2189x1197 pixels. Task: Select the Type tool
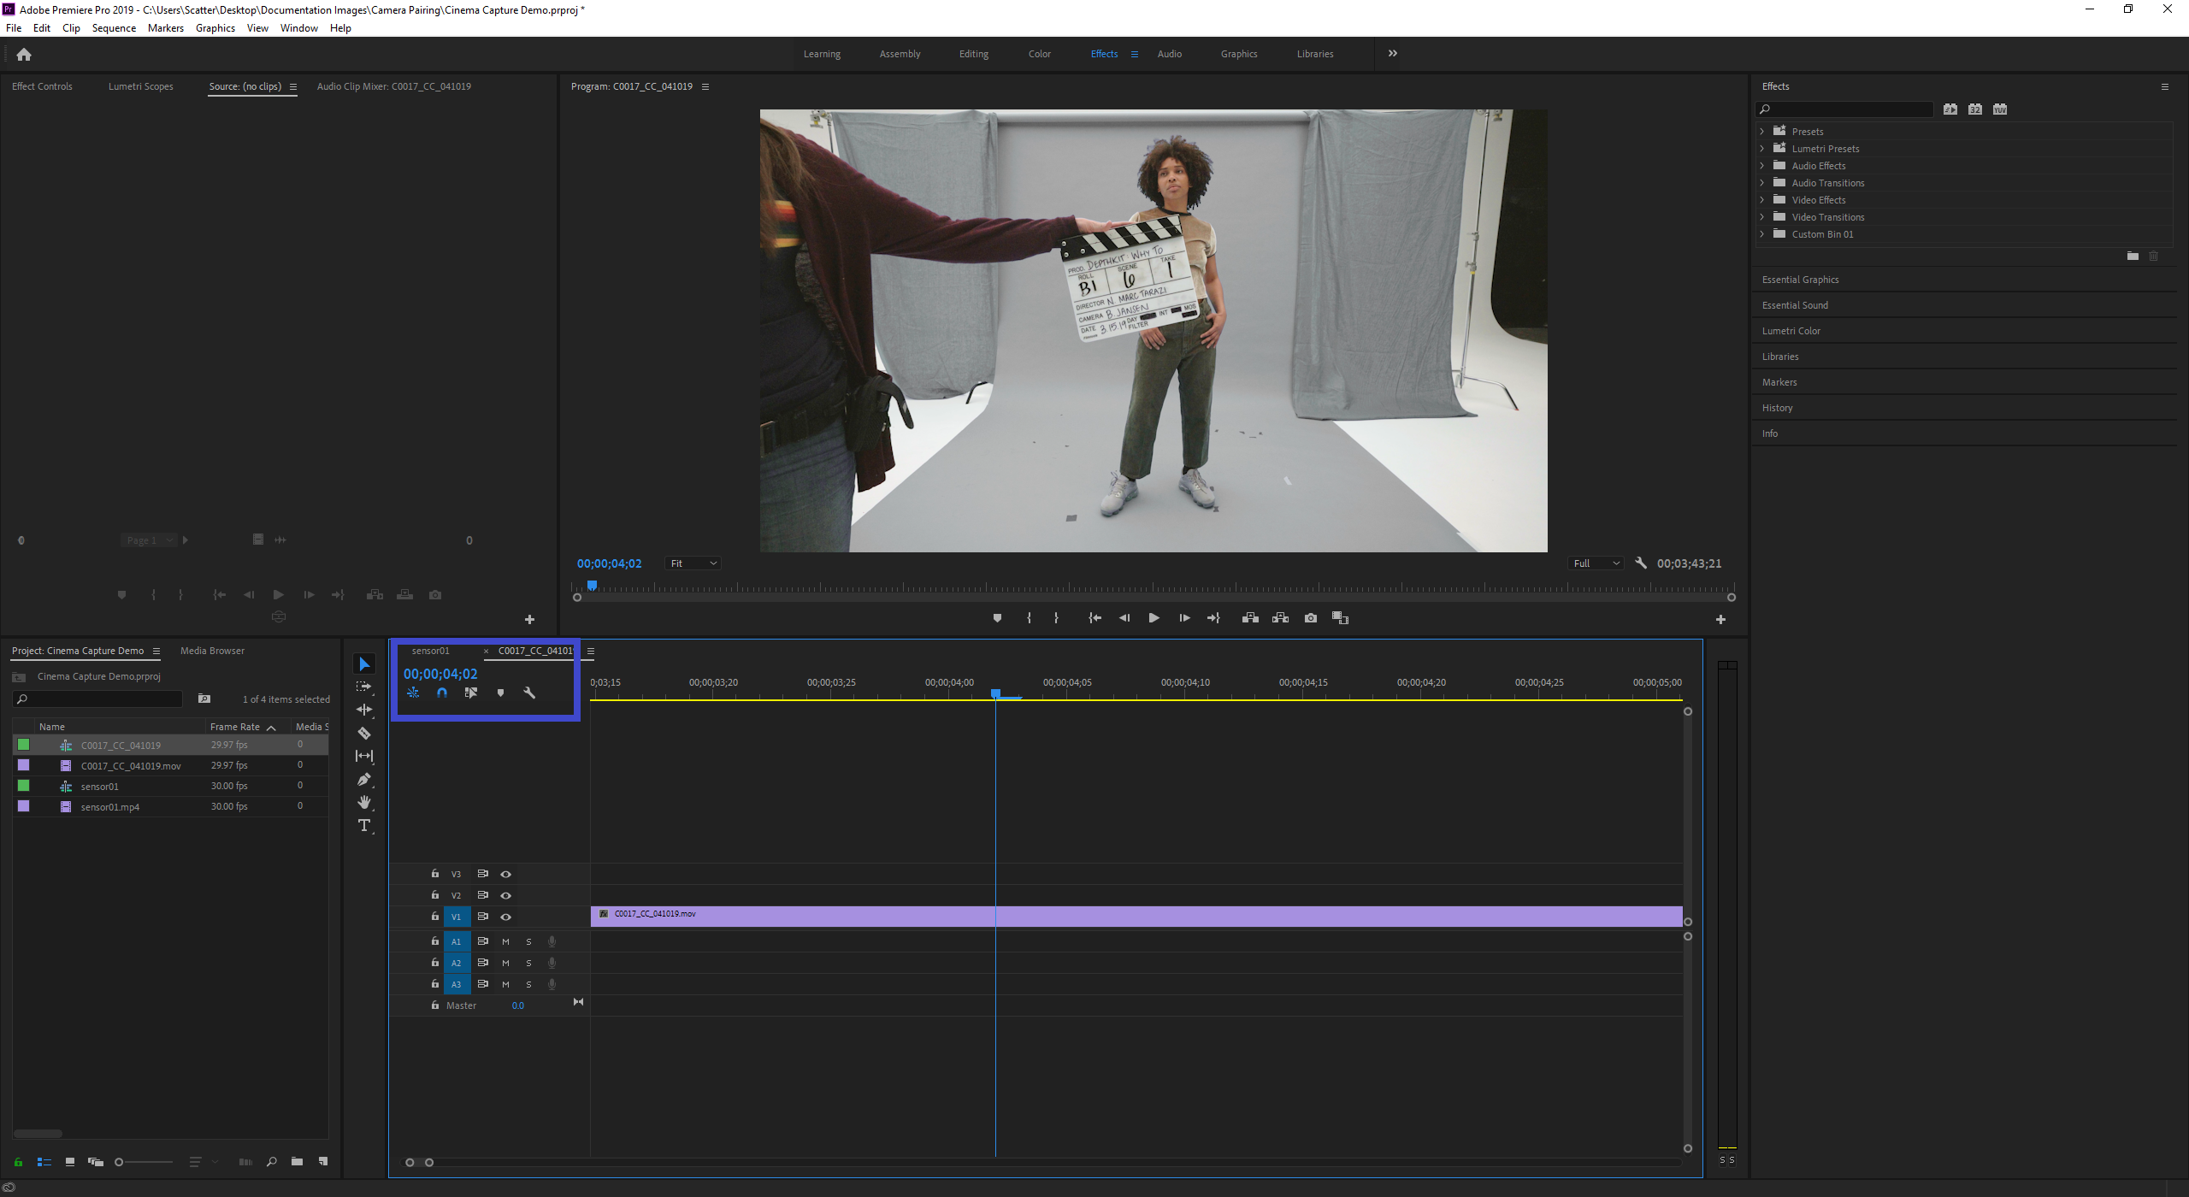click(x=364, y=826)
